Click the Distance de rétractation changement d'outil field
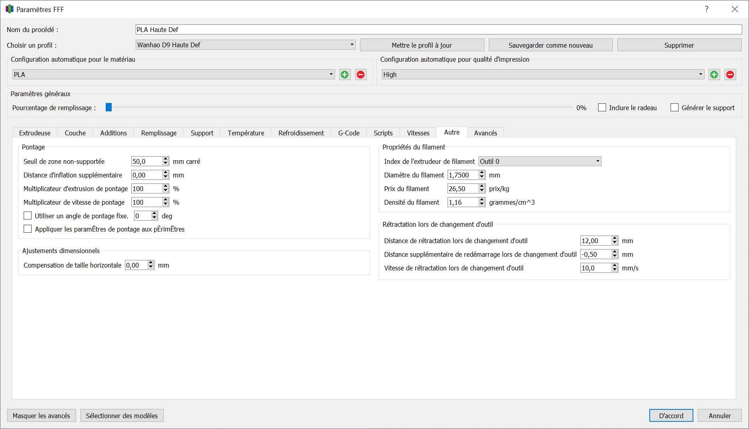The width and height of the screenshot is (749, 429). click(x=596, y=241)
